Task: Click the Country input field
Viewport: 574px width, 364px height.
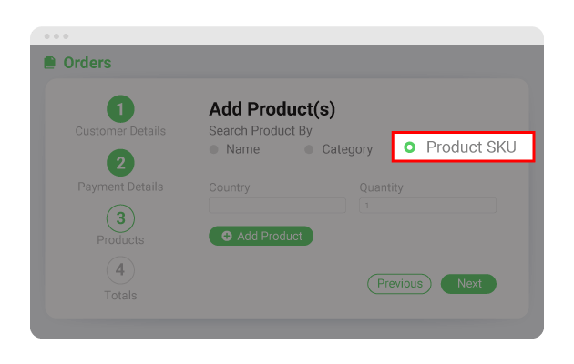Action: [277, 206]
